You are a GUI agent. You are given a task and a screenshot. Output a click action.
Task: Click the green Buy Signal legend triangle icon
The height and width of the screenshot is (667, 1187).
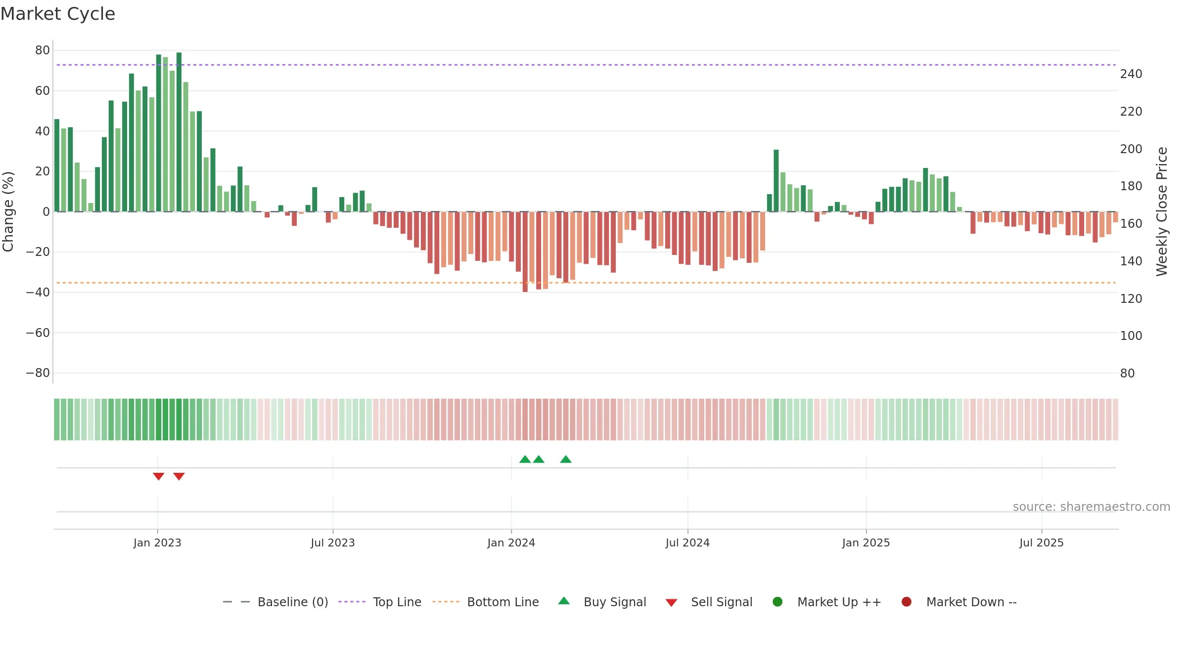[564, 601]
